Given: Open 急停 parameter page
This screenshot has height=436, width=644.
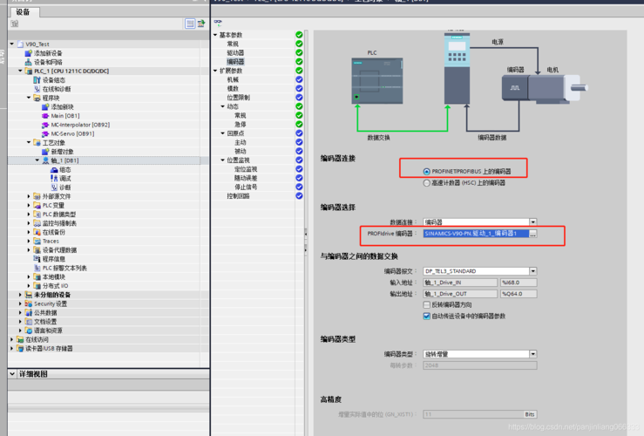Looking at the screenshot, I should (x=241, y=124).
